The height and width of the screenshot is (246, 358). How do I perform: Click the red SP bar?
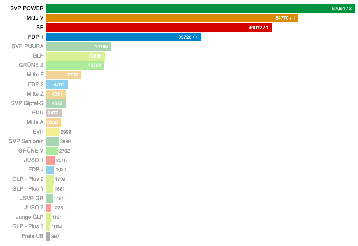pyautogui.click(x=159, y=28)
